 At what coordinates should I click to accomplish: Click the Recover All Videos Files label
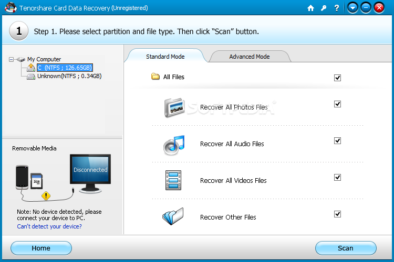pyautogui.click(x=233, y=180)
